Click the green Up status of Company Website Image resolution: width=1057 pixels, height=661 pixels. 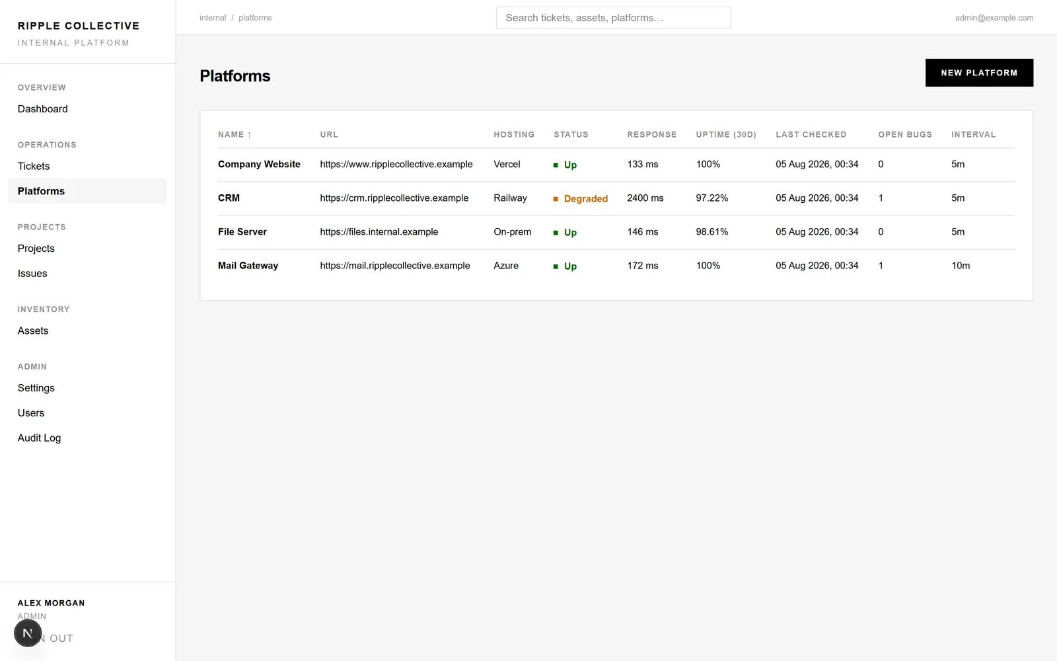click(565, 165)
